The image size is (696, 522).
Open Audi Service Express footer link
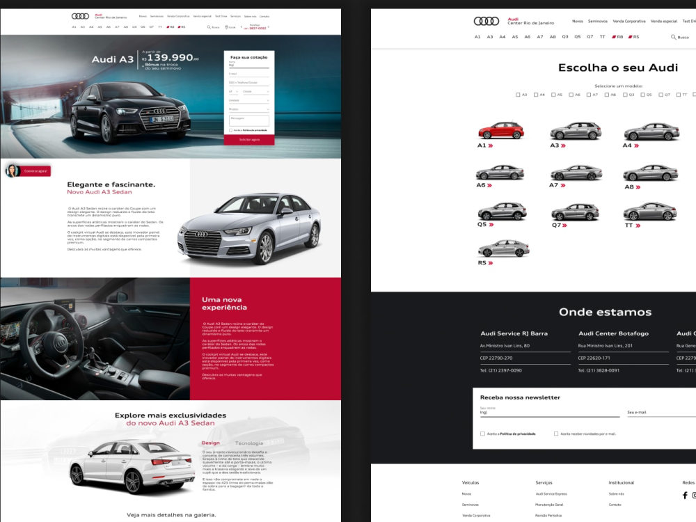click(551, 494)
